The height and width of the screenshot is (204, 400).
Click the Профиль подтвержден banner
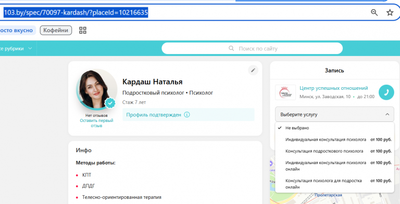click(x=188, y=115)
